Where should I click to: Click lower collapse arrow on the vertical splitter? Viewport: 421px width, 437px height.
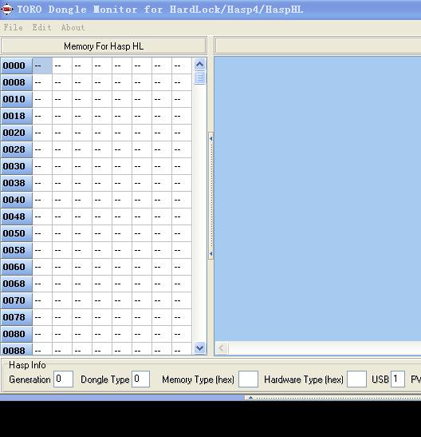[210, 253]
